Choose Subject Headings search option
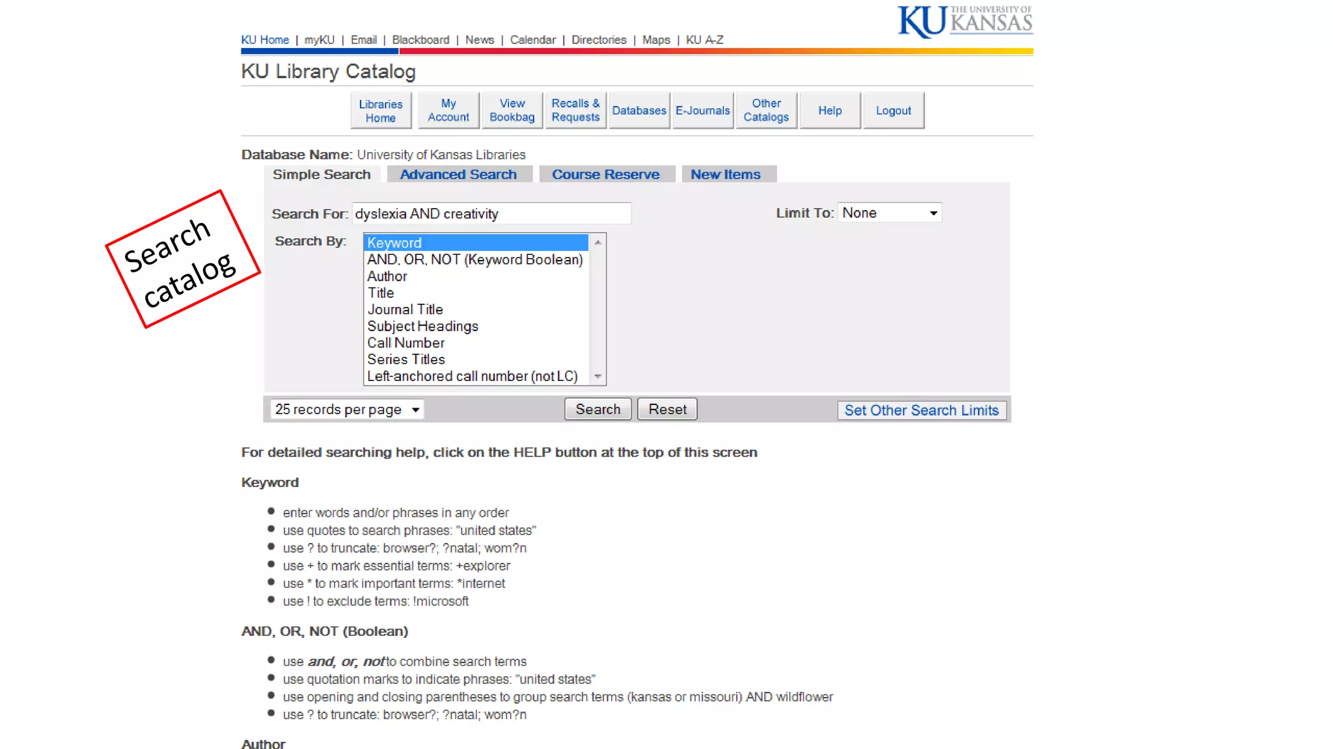This screenshot has width=1333, height=749. point(422,326)
